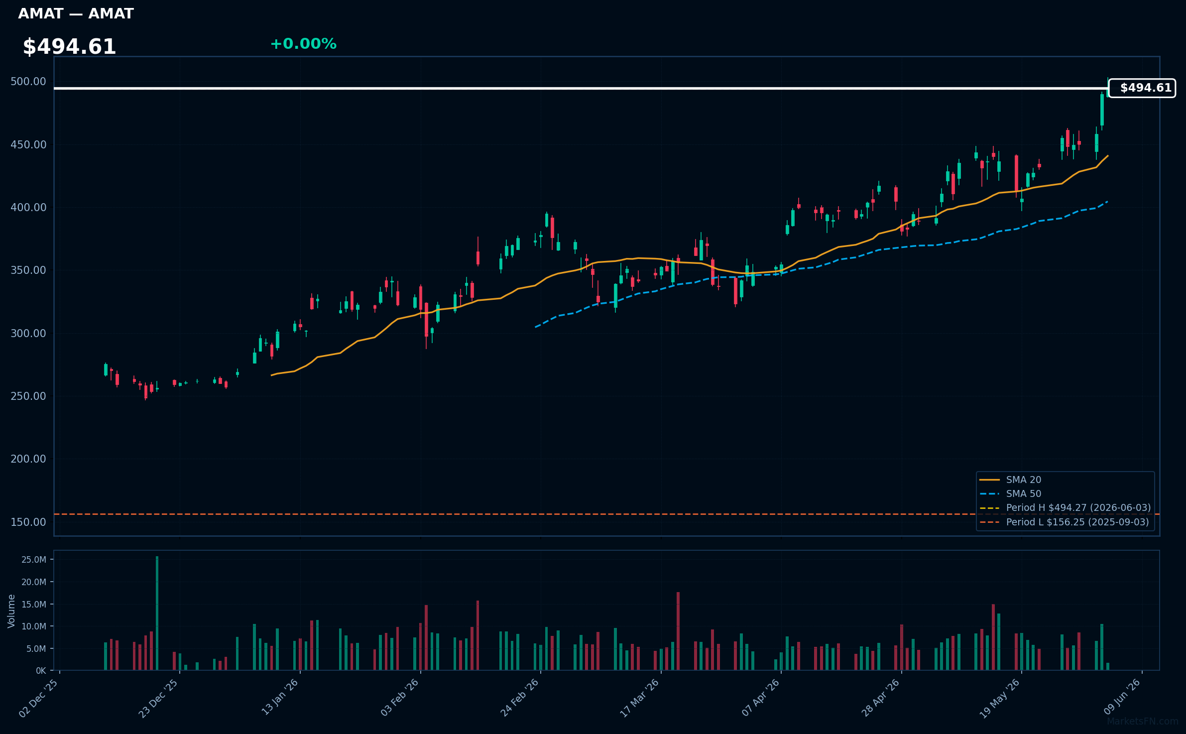Select the SMA 20 legend entry

coord(1010,480)
